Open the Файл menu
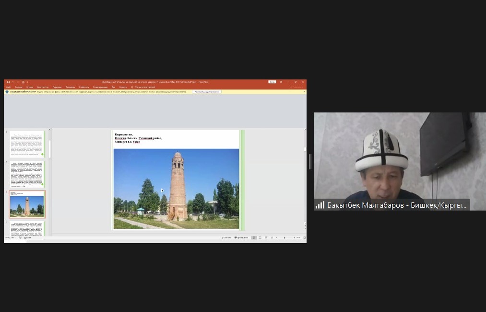The height and width of the screenshot is (312, 486). [x=8, y=87]
